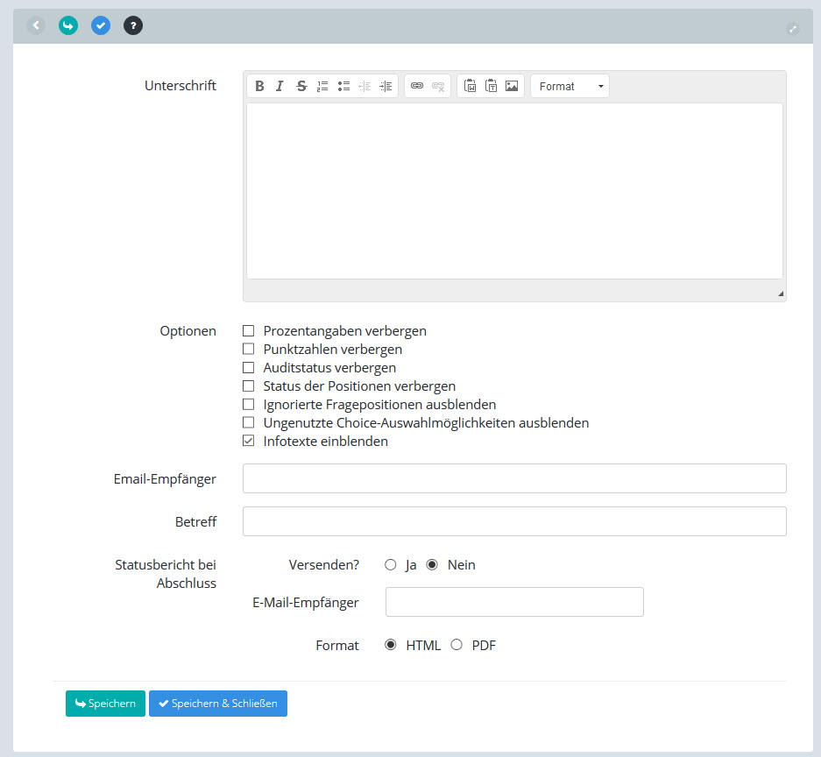The image size is (821, 757).
Task: Click the insert link icon
Action: tap(417, 86)
